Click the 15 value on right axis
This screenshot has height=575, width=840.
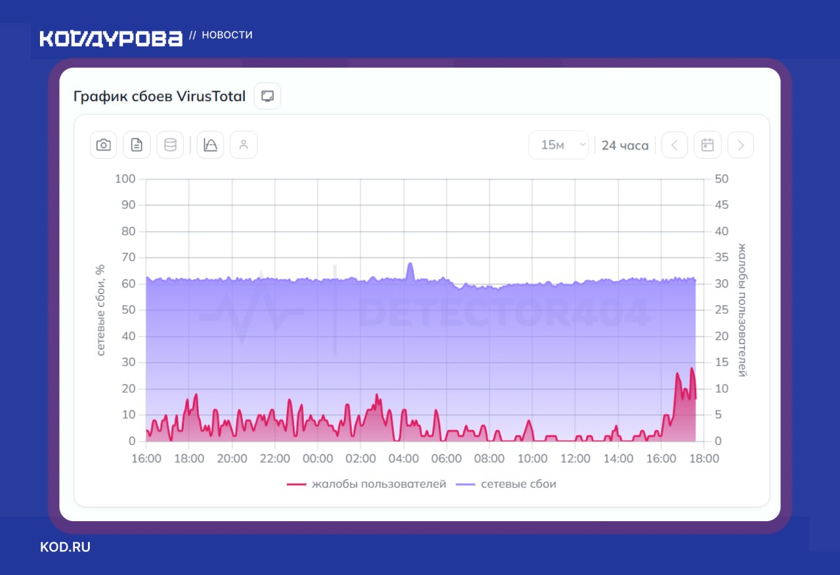coord(721,363)
